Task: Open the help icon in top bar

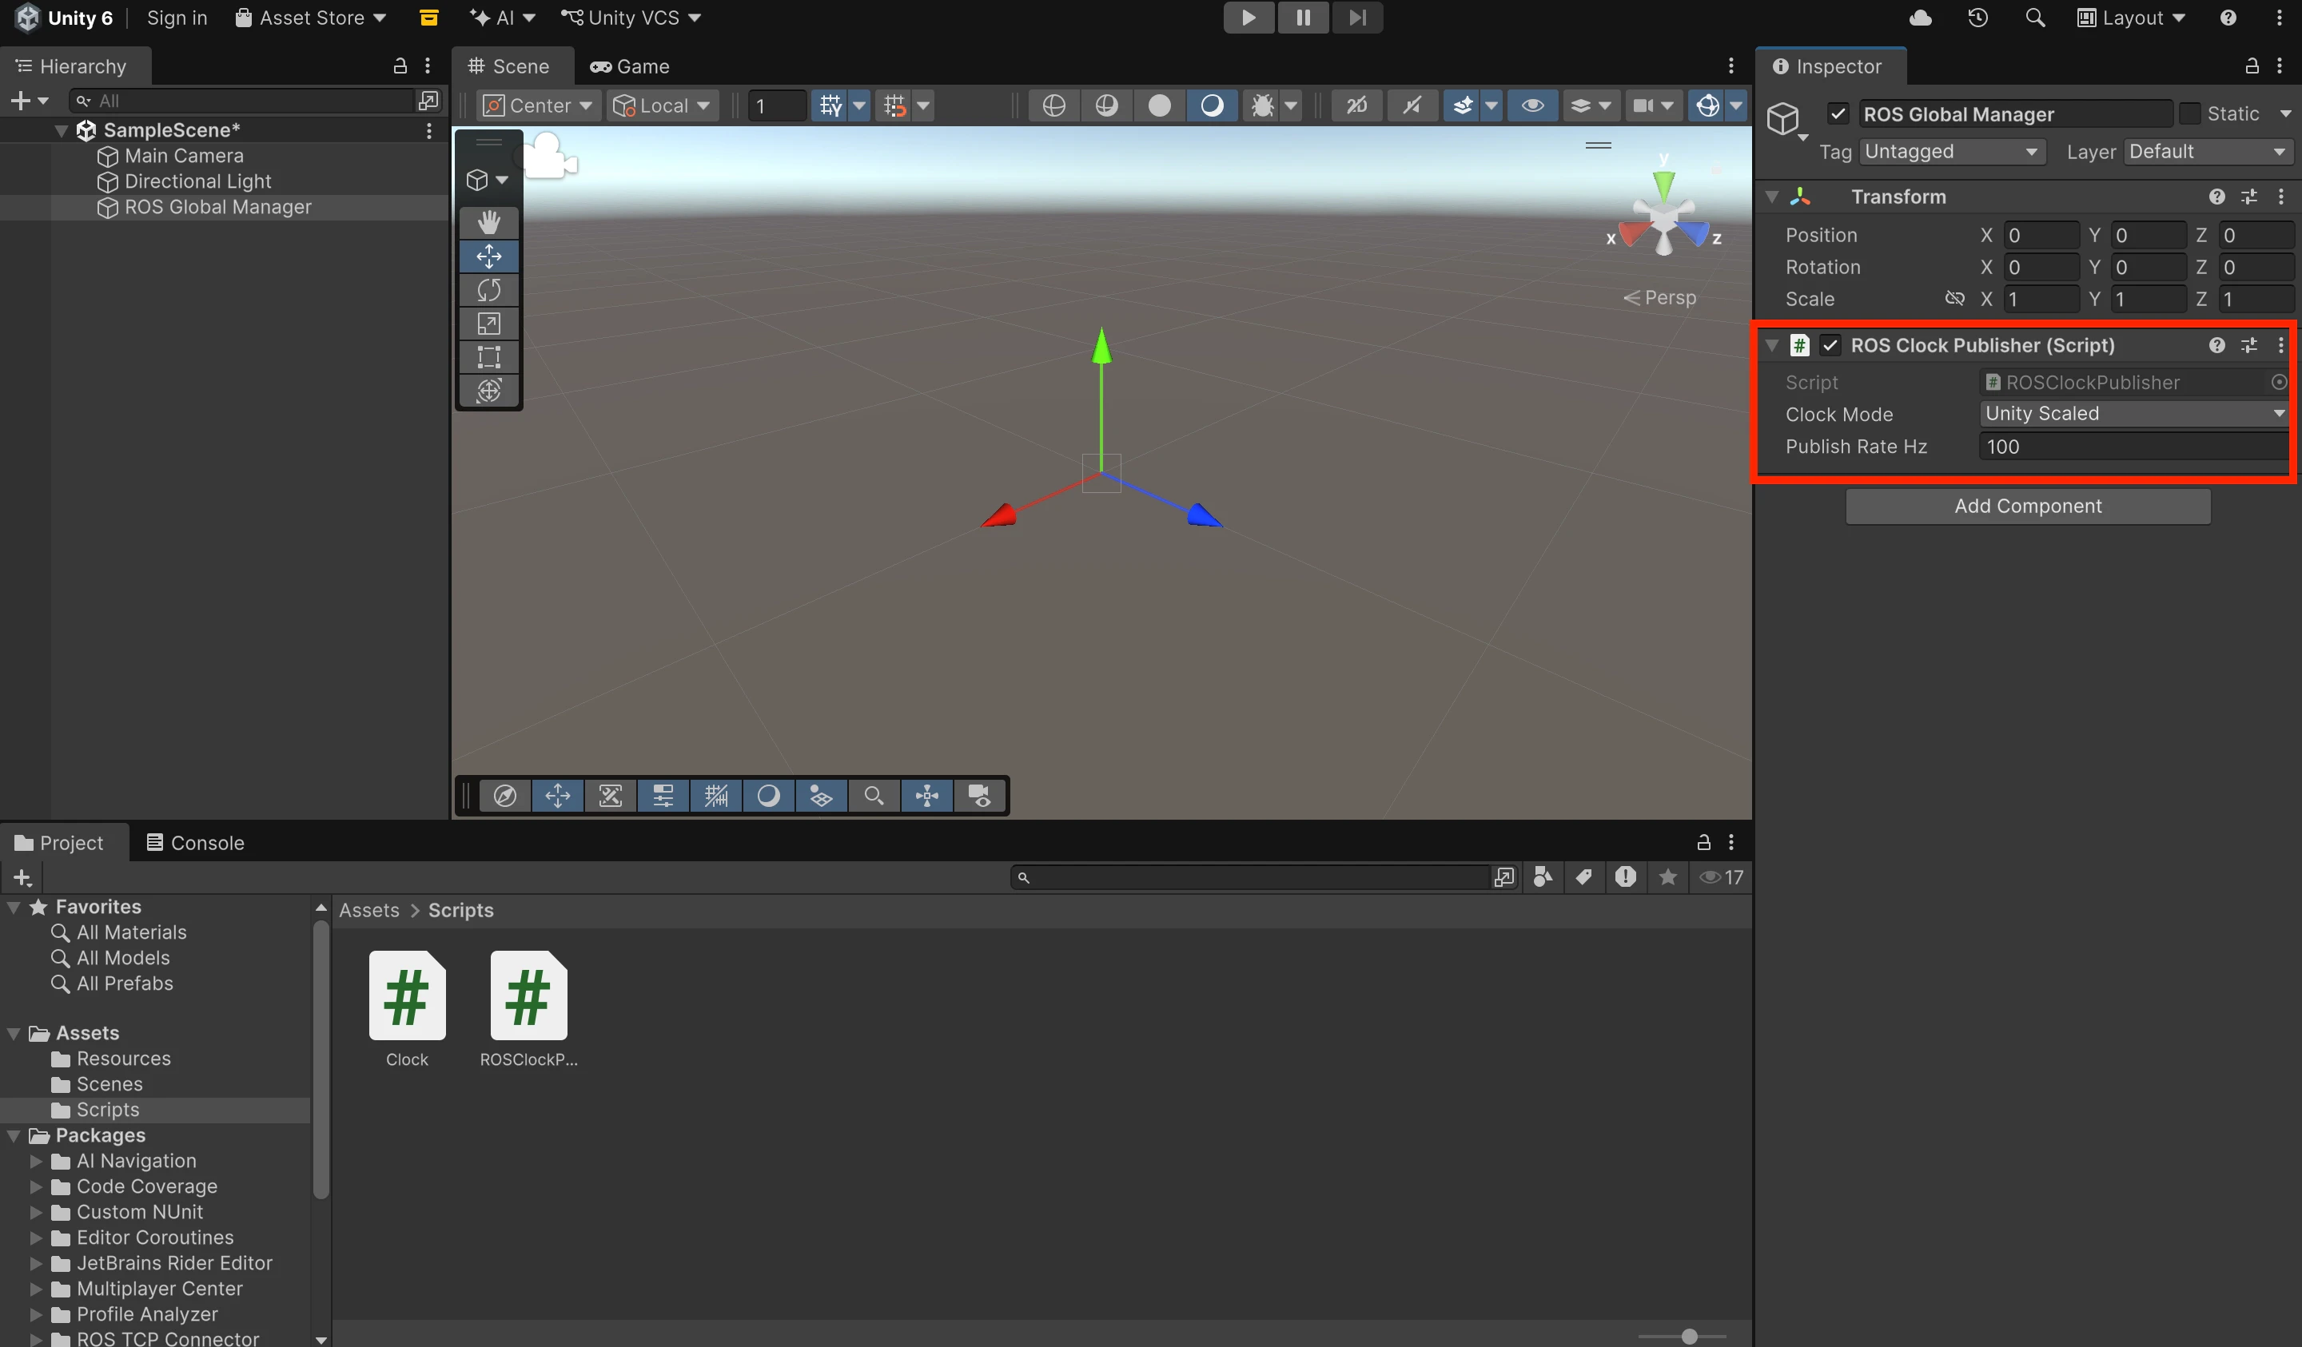Action: click(2228, 18)
